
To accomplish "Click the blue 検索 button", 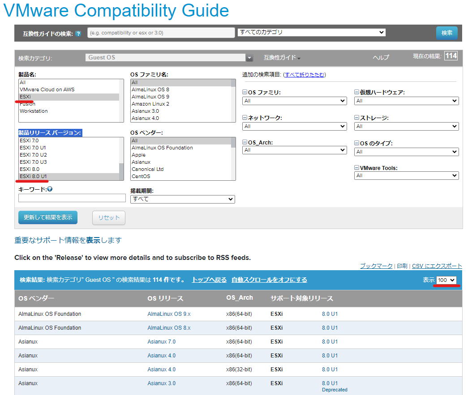I will pos(446,33).
